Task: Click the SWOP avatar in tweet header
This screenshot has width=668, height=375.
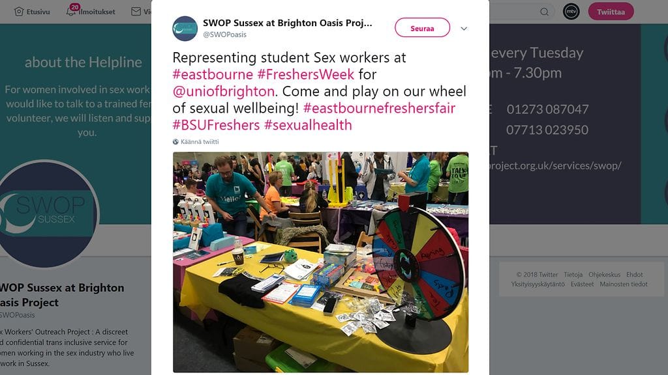Action: tap(185, 29)
